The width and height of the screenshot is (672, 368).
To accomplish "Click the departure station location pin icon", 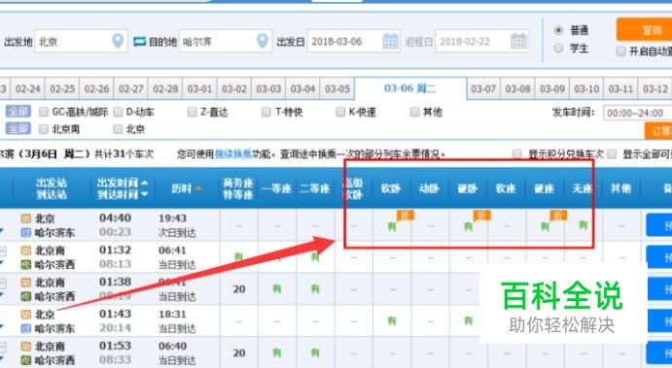I will point(118,41).
